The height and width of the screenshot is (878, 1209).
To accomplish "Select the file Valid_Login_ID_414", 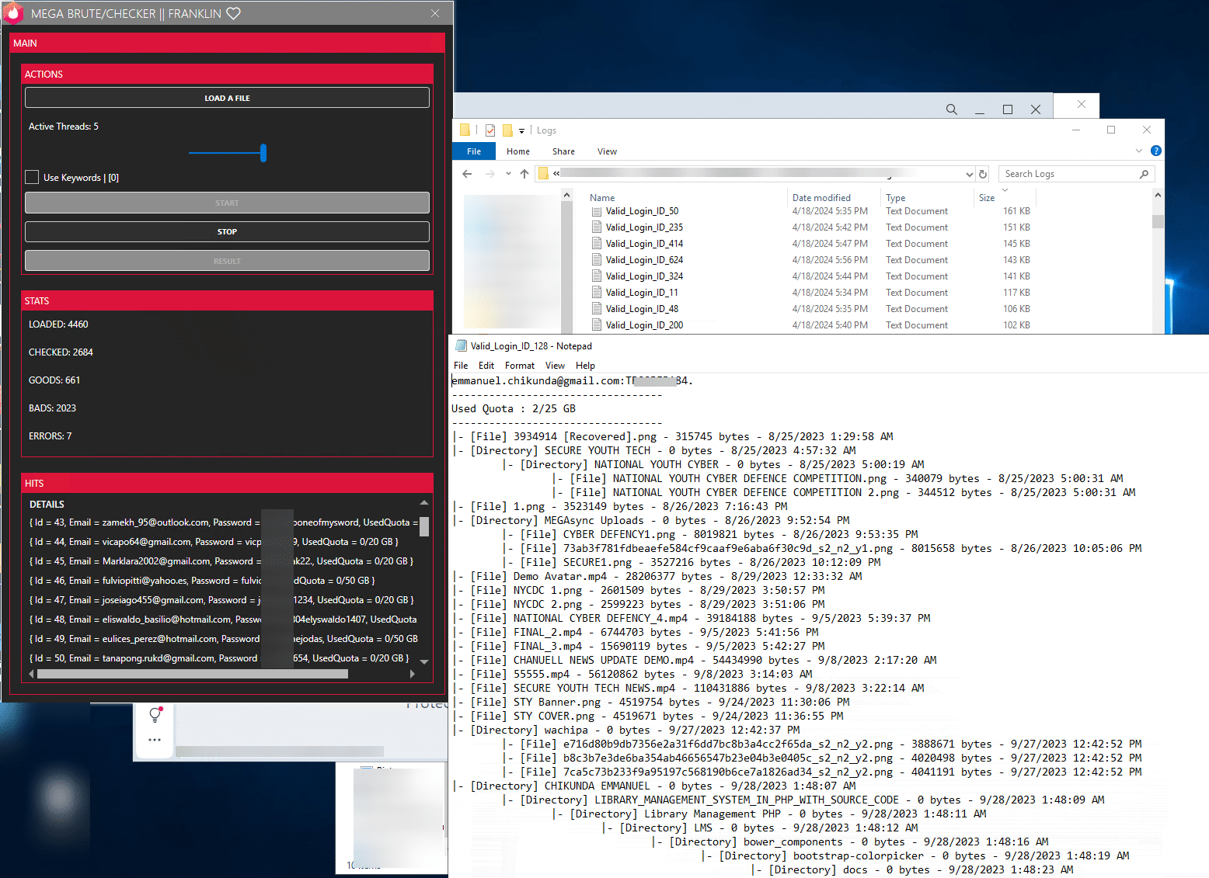I will pyautogui.click(x=644, y=244).
